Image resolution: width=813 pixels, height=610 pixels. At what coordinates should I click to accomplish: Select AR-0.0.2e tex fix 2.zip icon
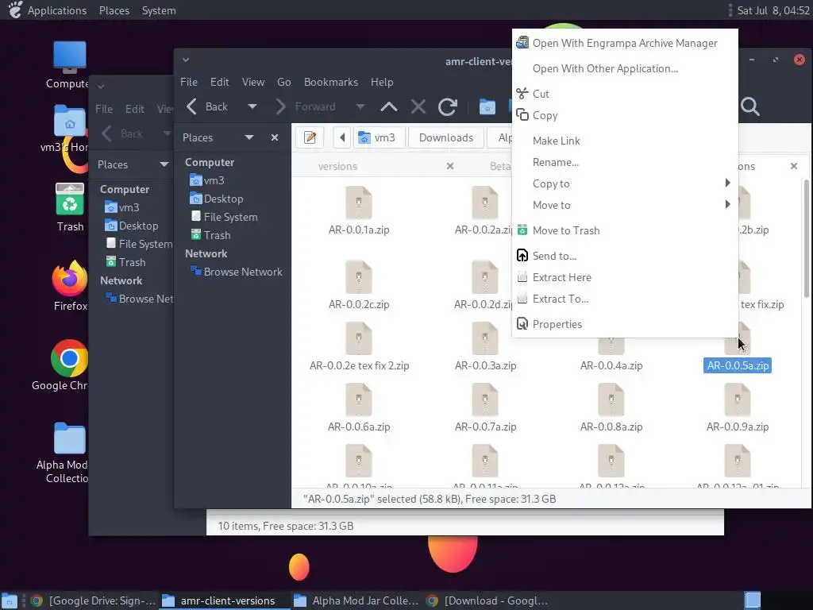(x=359, y=338)
